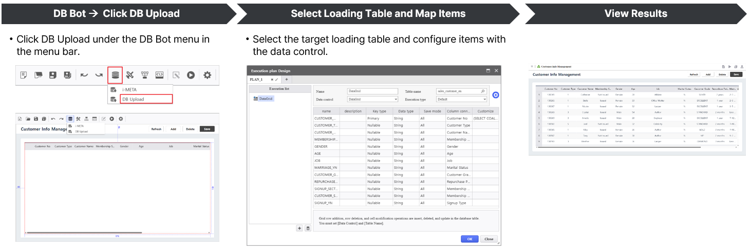
Task: Click the redo arrow in large toolbar
Action: pyautogui.click(x=99, y=75)
